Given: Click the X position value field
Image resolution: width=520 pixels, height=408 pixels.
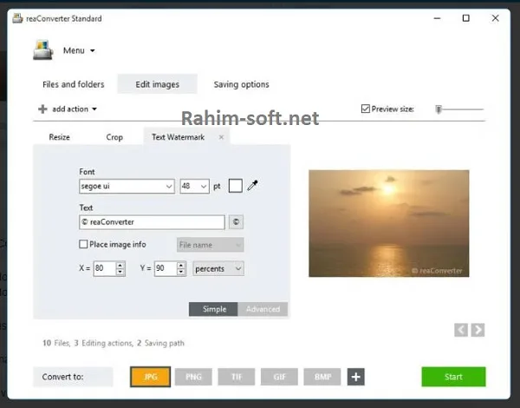Looking at the screenshot, I should tap(105, 268).
